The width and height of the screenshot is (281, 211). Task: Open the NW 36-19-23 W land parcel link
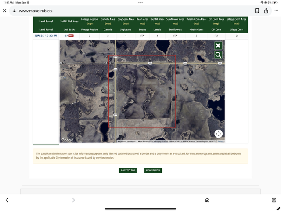(46, 36)
